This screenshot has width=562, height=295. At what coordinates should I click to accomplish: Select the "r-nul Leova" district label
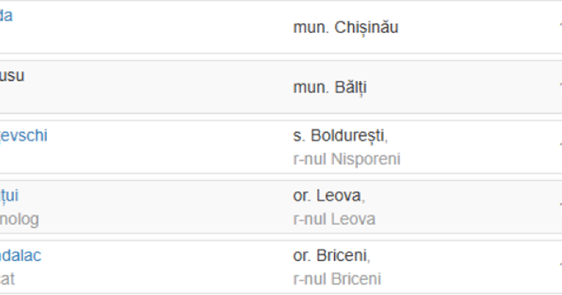coord(334,219)
